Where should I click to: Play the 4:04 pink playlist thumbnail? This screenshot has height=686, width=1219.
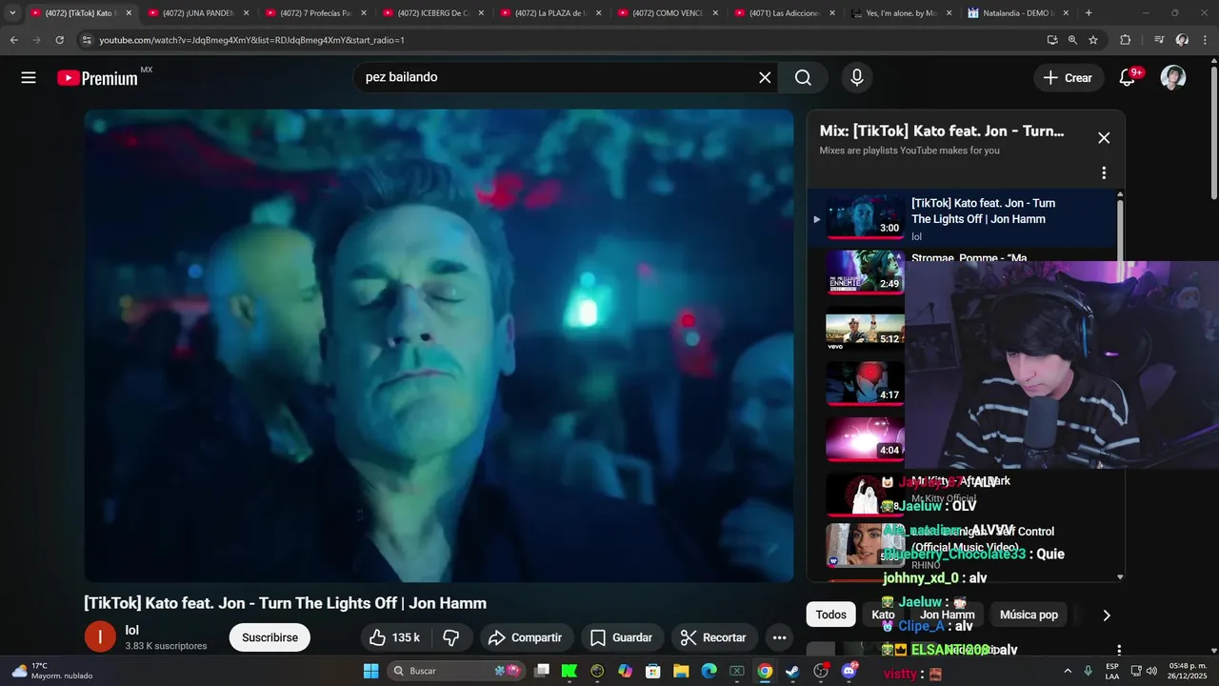[865, 438]
